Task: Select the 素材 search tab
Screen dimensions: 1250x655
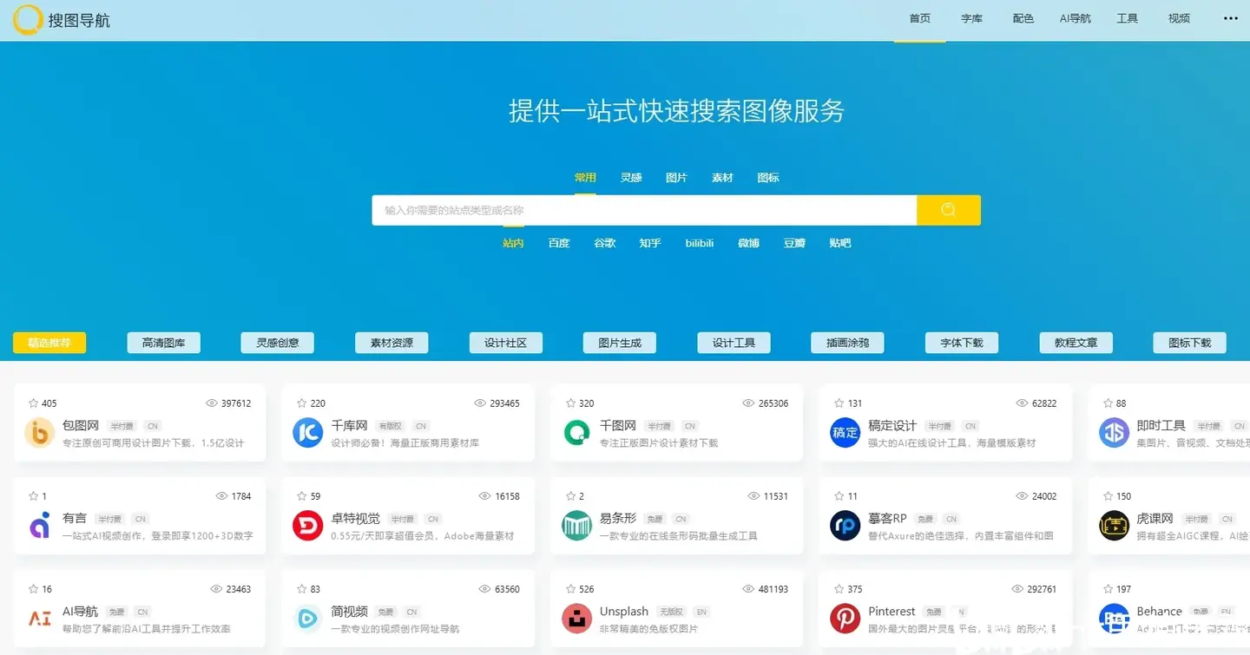Action: tap(722, 178)
